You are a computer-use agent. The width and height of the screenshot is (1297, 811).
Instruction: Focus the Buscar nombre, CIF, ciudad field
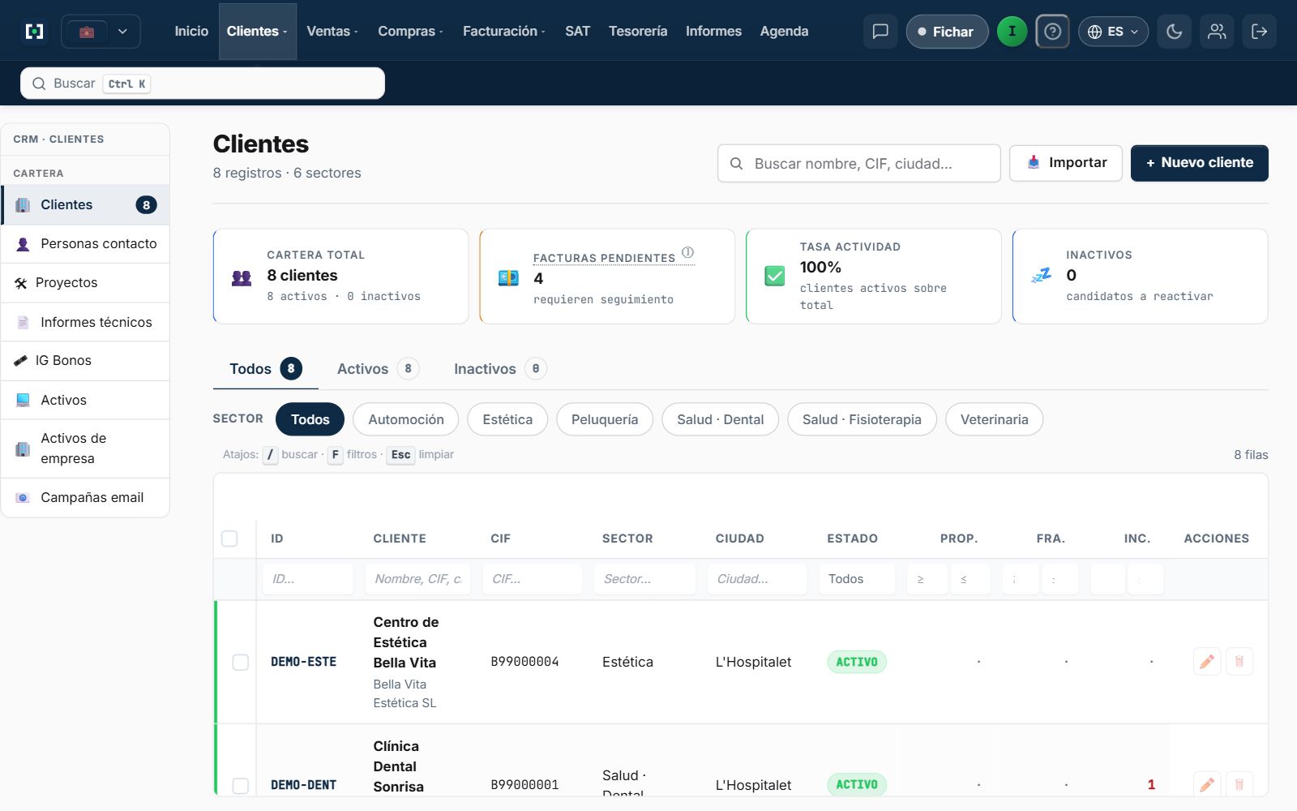coord(859,164)
